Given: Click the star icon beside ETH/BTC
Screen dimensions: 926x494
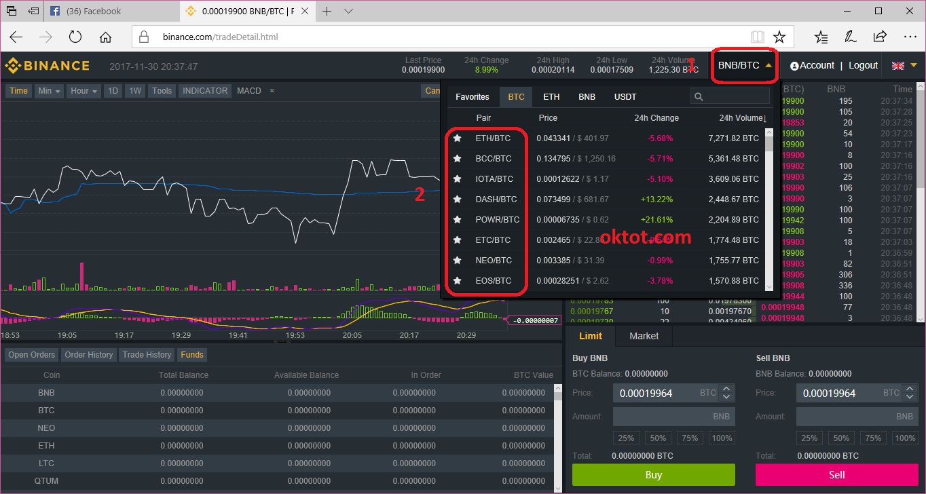Looking at the screenshot, I should (x=458, y=138).
